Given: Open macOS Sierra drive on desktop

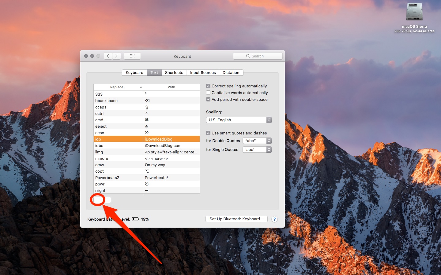Looking at the screenshot, I should coord(414,12).
